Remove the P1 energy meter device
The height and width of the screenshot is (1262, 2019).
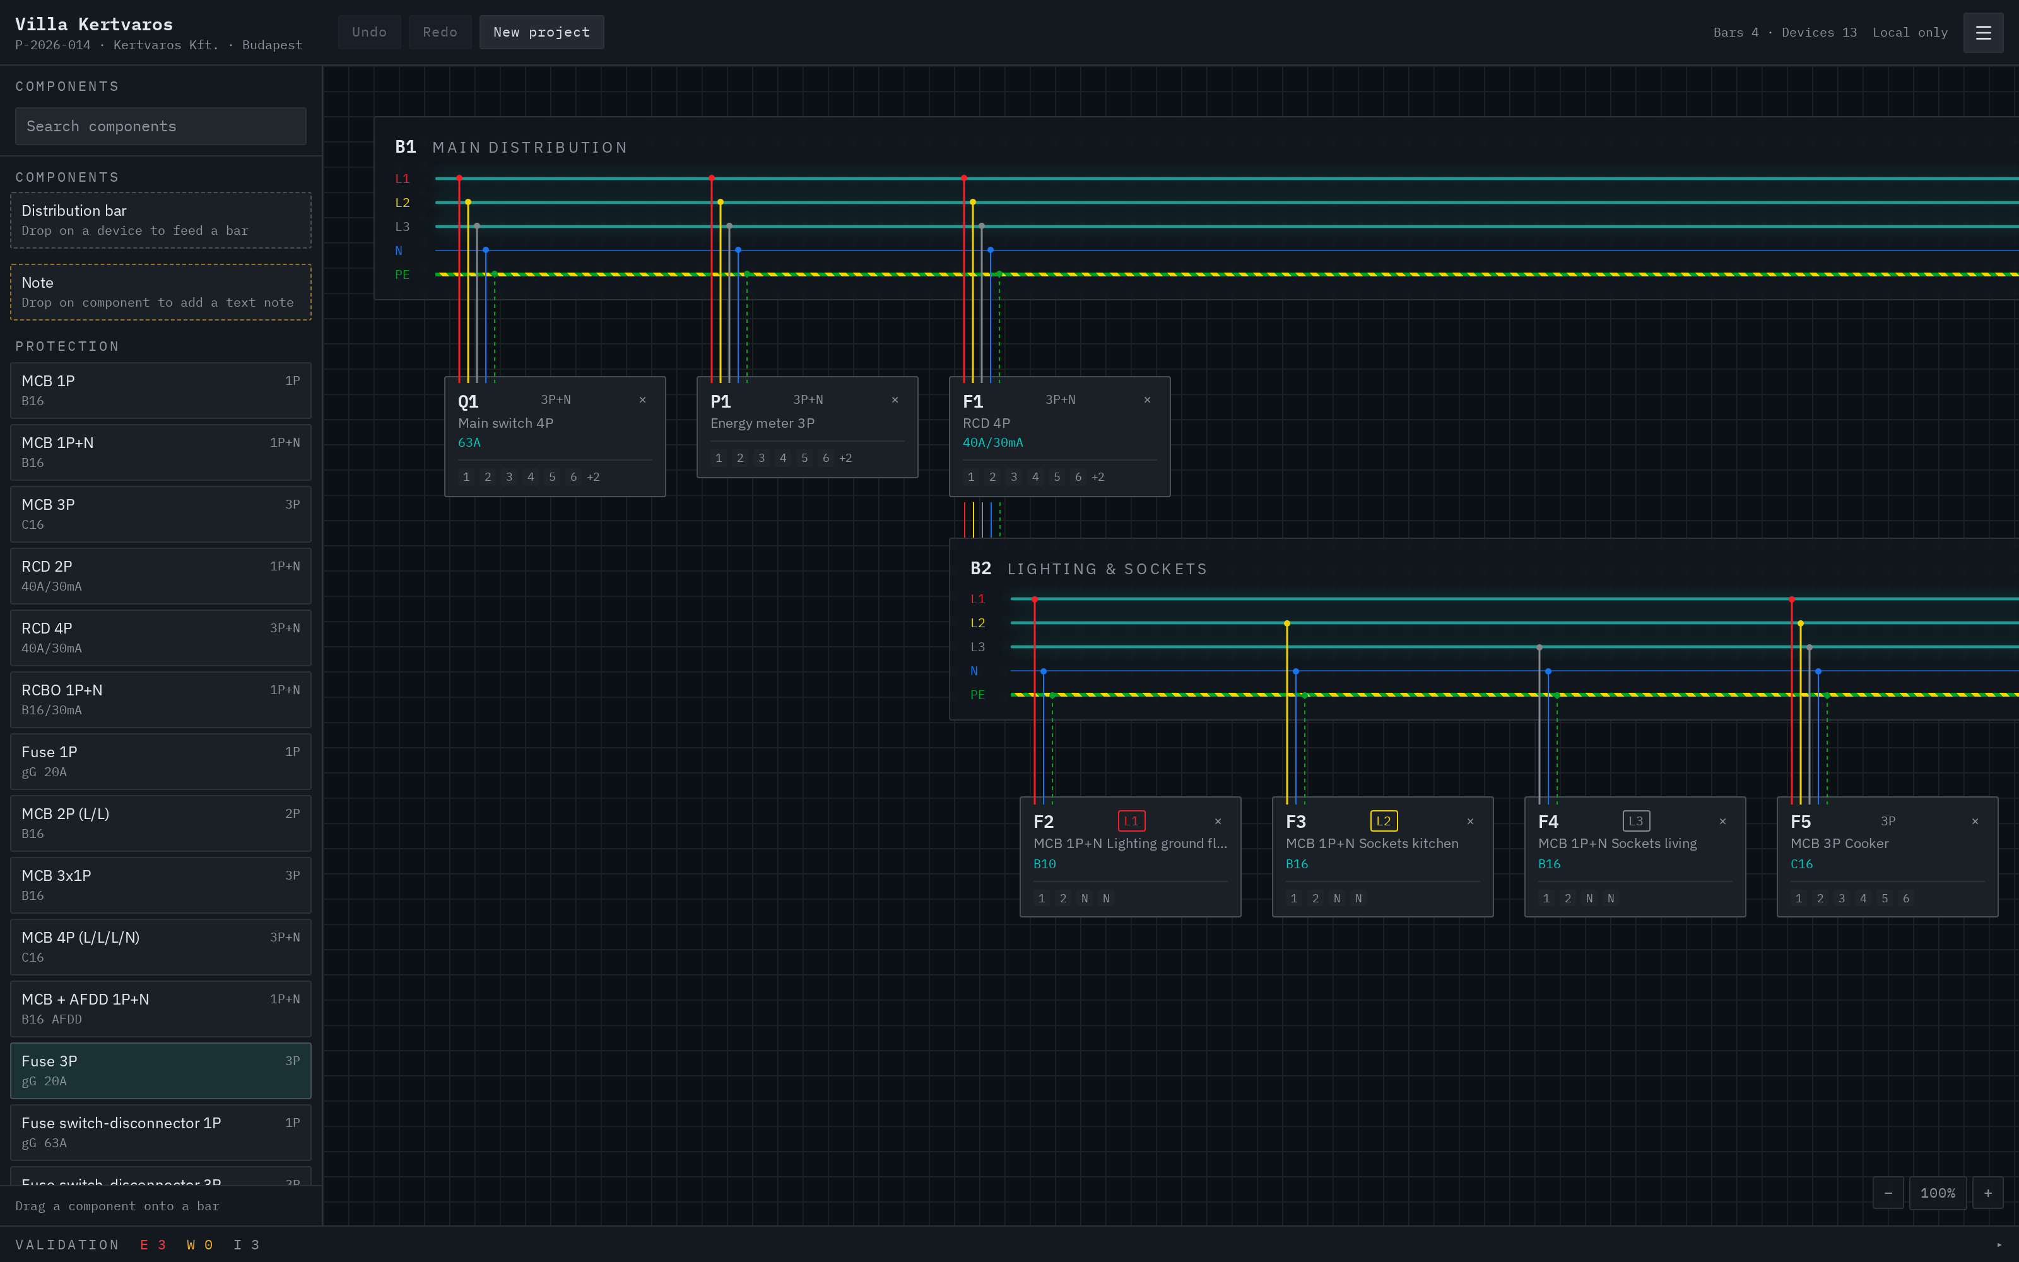coord(895,400)
